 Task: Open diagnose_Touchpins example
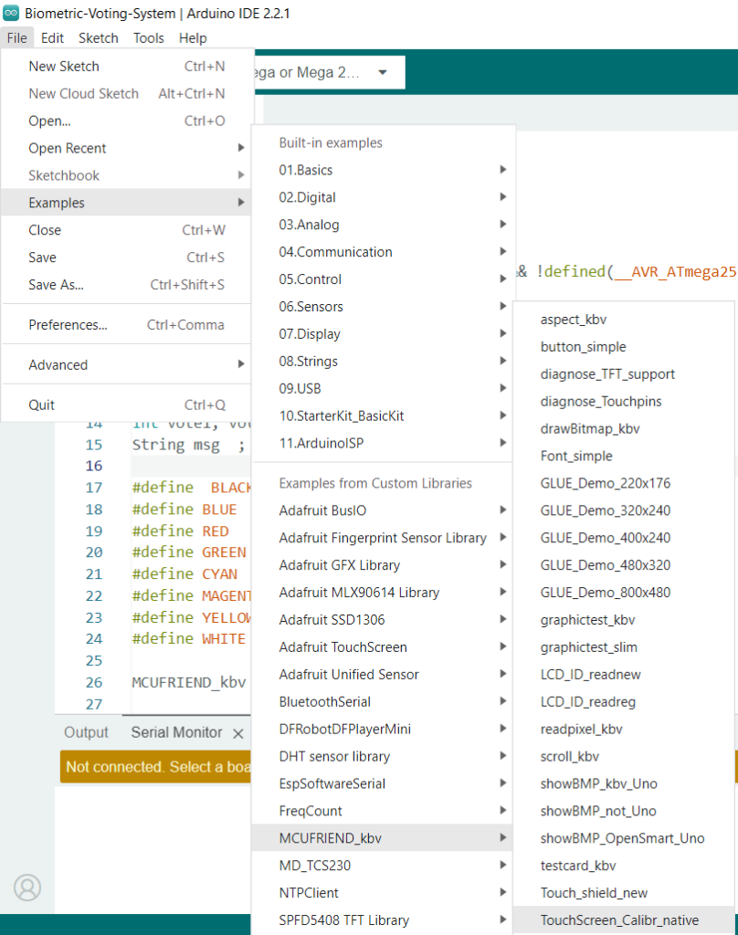624,402
